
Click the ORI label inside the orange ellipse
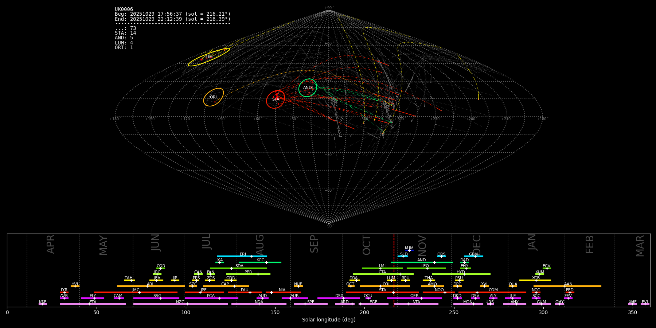coord(213,97)
